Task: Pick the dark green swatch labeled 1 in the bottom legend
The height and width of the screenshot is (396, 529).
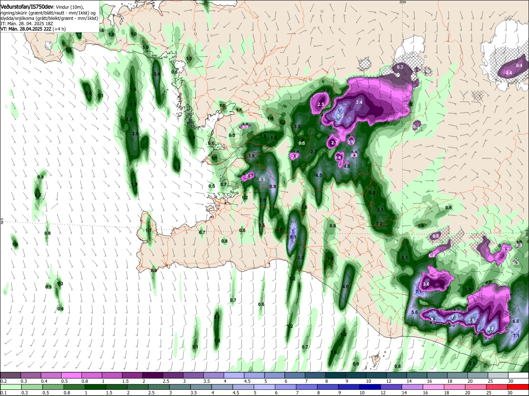Action: click(95, 387)
